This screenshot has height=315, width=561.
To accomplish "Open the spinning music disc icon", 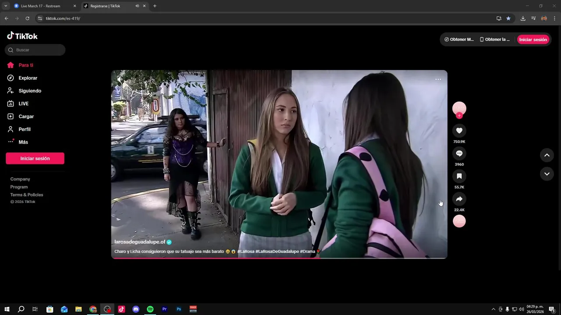I will [x=459, y=221].
